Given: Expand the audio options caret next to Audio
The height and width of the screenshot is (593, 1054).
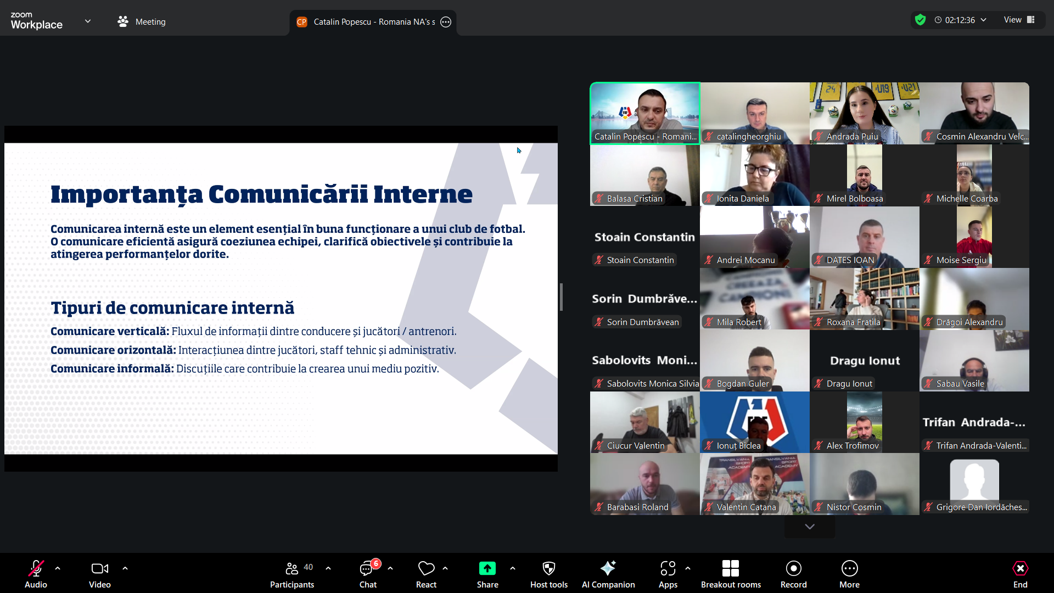Looking at the screenshot, I should [x=58, y=568].
